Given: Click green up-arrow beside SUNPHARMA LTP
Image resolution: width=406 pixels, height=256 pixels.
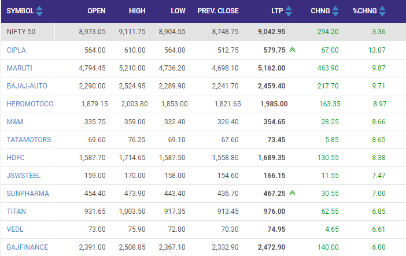Looking at the screenshot, I should (x=293, y=194).
